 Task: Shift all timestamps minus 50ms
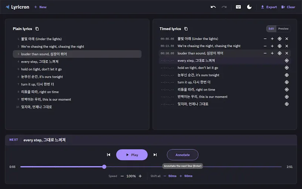pyautogui.click(x=170, y=176)
